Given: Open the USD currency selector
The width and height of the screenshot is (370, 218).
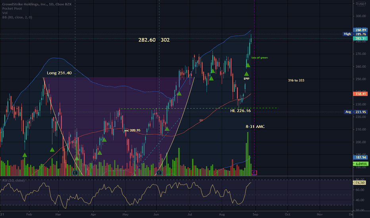Looking at the screenshot, I should point(361,4).
